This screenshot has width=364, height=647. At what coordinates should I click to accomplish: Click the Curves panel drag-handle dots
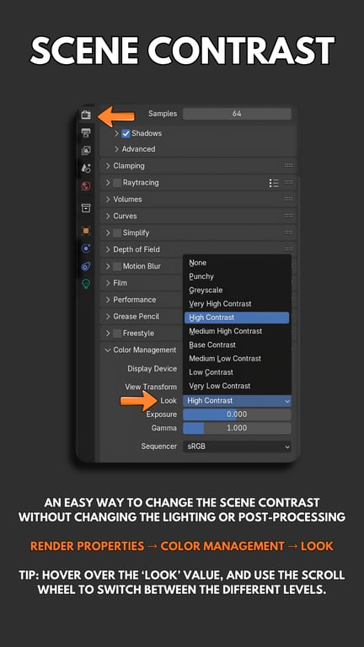288,216
